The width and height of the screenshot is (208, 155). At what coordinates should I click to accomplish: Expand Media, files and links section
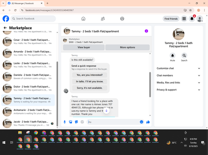[178, 83]
